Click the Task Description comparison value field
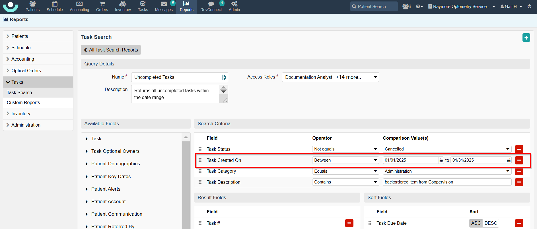Viewport: 537px width, 229px height. (447, 182)
